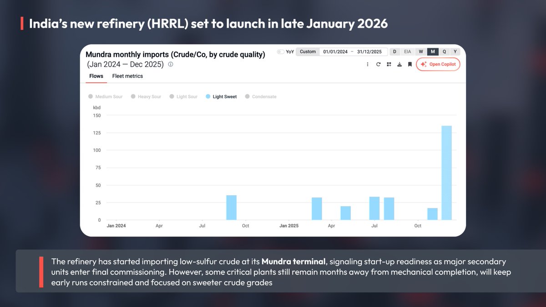Viewport: 546px width, 307px height.
Task: Click the July 2025 bar
Action: 374,208
